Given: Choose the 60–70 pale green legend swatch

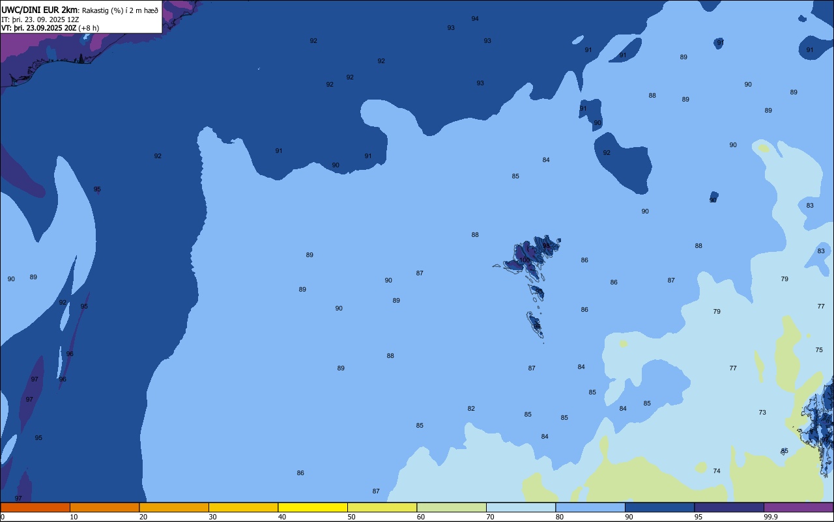Looking at the screenshot, I should tap(452, 507).
